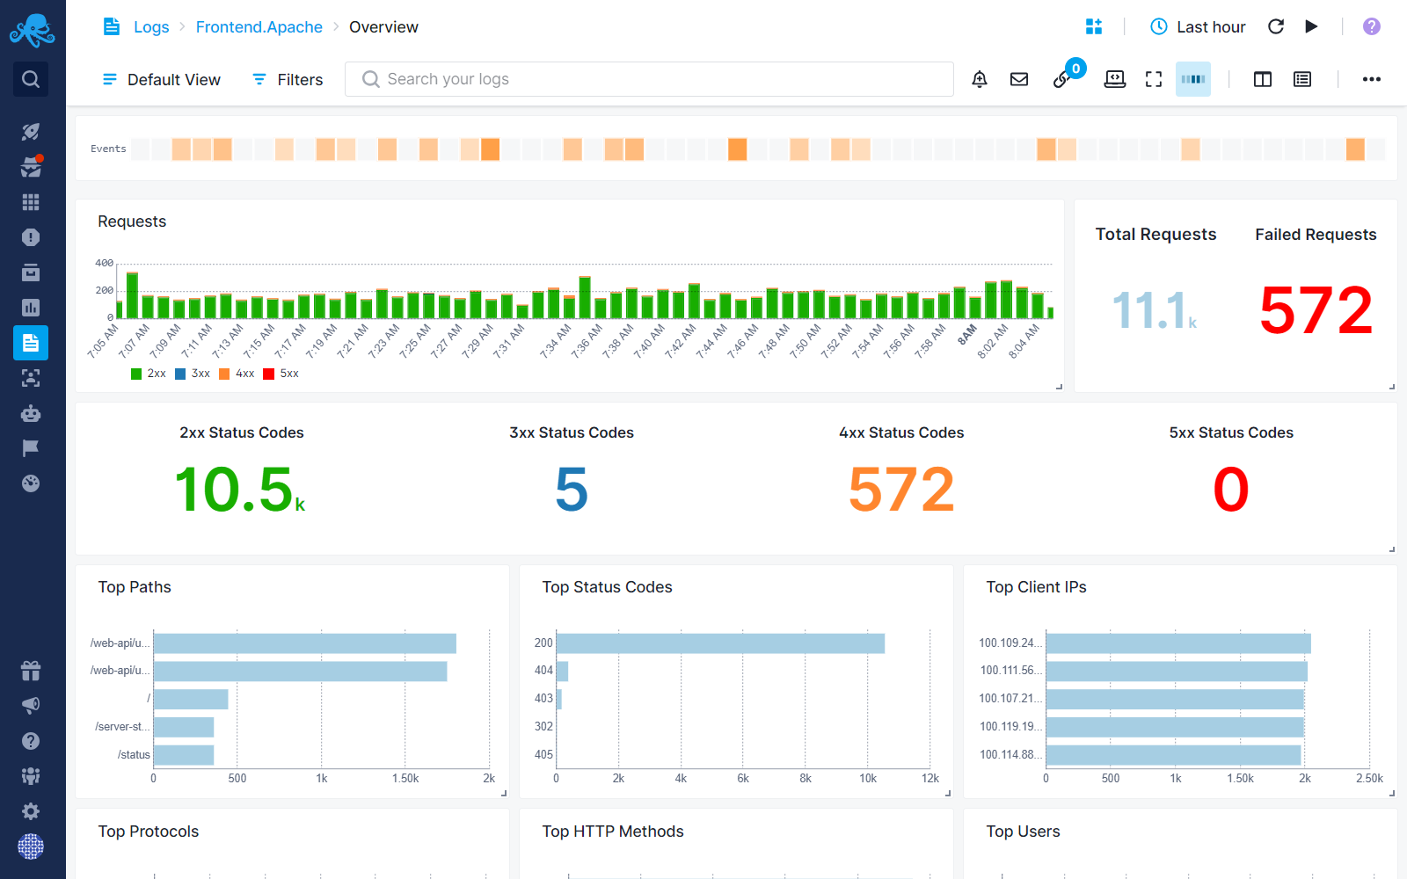Open the megaphone announcements icon in the sidebar

pyautogui.click(x=31, y=706)
